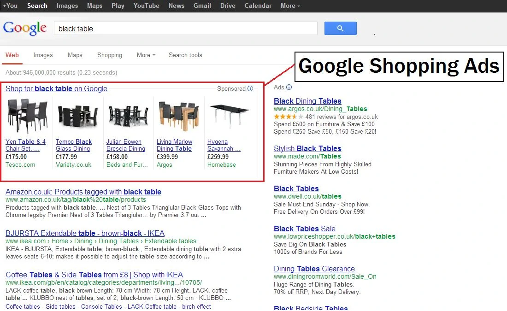Click the Yen Table & 4 Chair Set thumbnail
The image size is (507, 311).
pos(27,114)
